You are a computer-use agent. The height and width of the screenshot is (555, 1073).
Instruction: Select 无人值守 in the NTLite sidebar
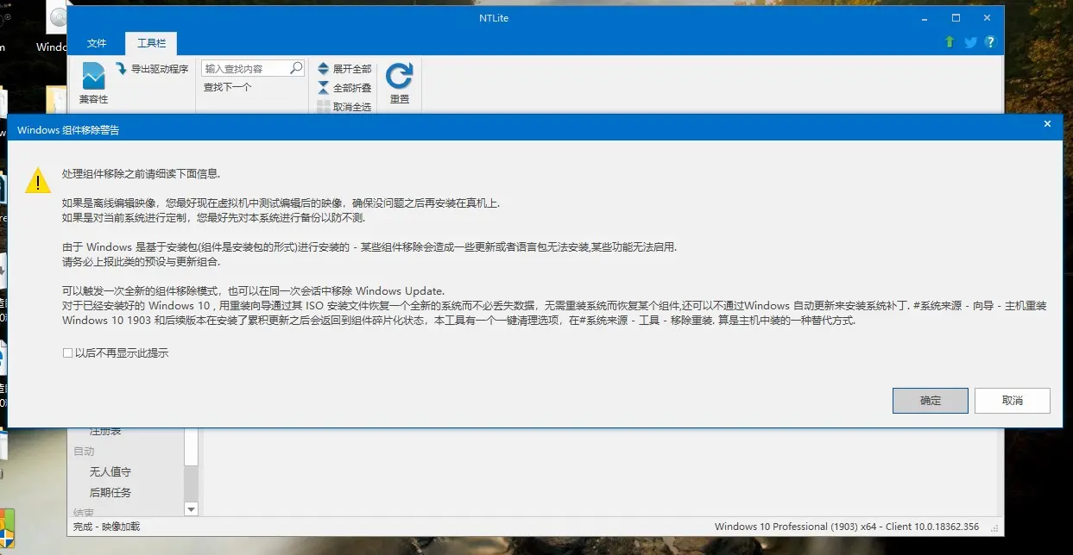coord(110,472)
